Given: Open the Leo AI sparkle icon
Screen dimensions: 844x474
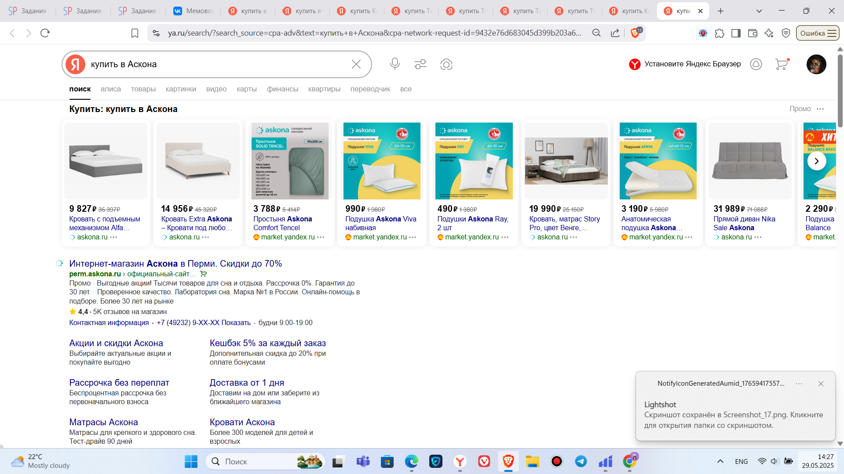Looking at the screenshot, I should point(769,33).
